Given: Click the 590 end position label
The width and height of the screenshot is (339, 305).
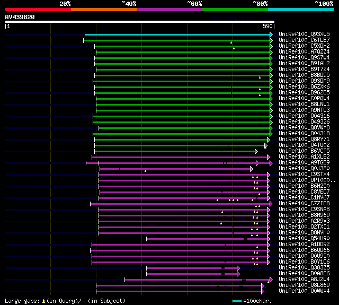Looking at the screenshot, I should click(x=267, y=26).
